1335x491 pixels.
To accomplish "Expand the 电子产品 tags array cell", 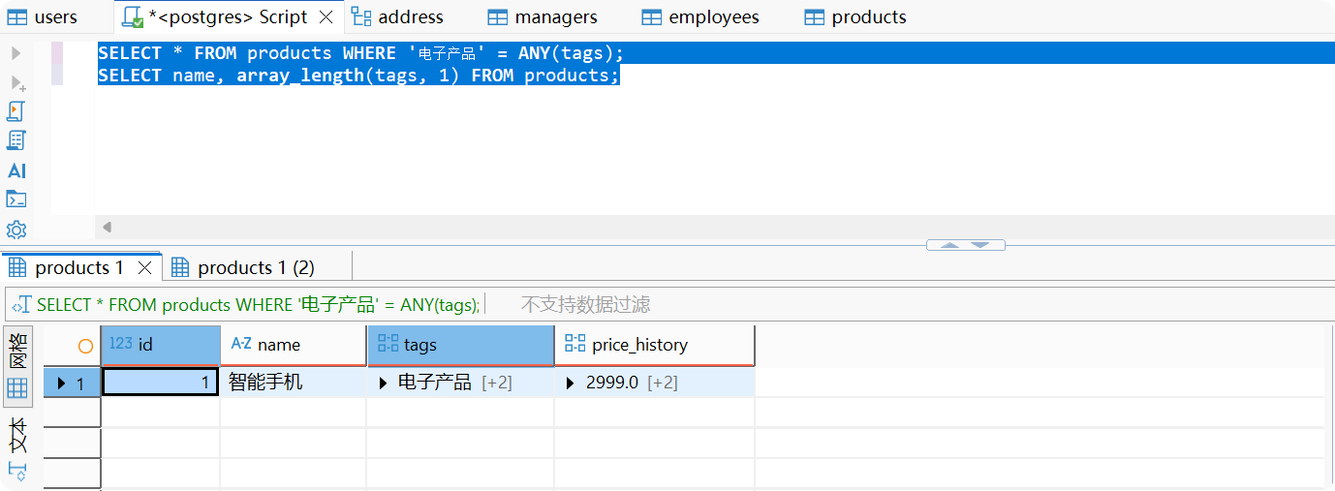I will point(383,384).
